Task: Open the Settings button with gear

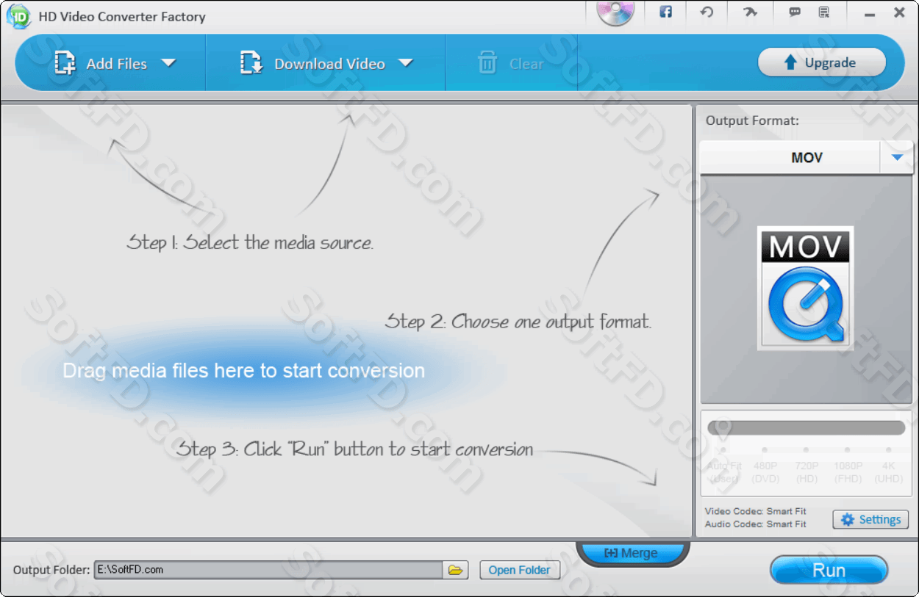Action: [x=870, y=520]
